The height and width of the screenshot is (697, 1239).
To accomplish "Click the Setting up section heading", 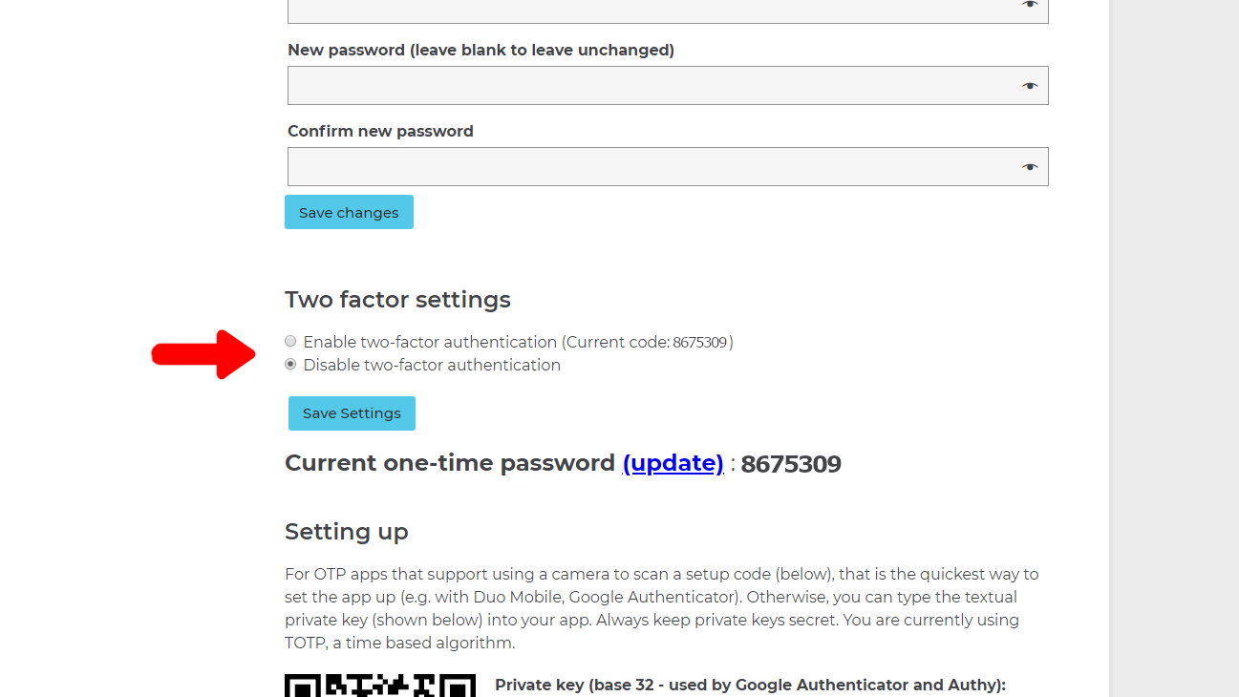I will [x=346, y=532].
